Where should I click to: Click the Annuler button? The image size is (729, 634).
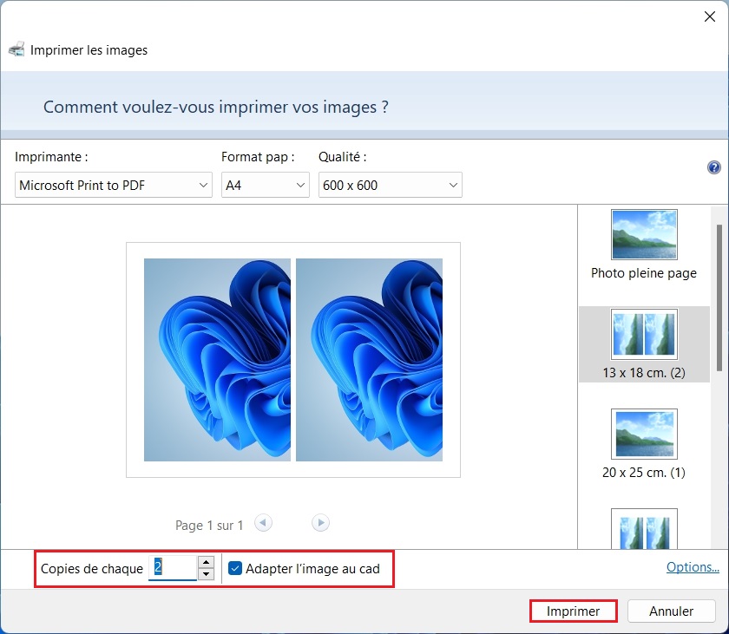point(671,611)
